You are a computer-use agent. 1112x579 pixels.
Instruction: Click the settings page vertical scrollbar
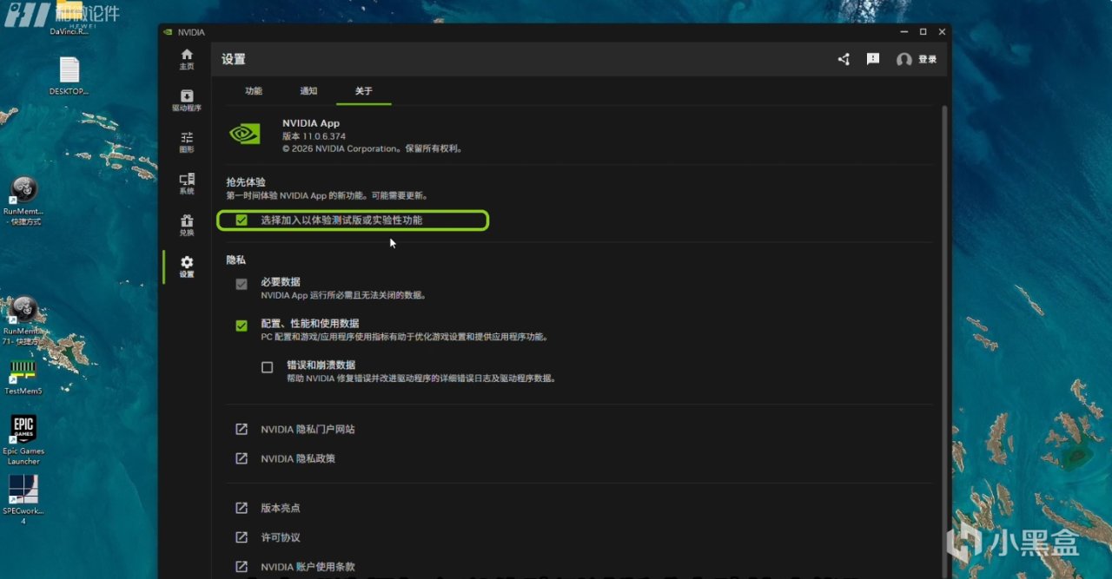tap(945, 342)
